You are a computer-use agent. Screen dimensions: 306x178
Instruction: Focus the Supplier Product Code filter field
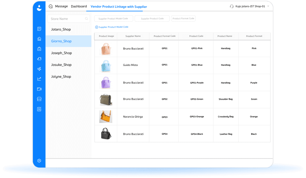152,19
